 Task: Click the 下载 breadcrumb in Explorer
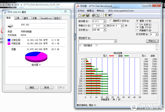8,5
